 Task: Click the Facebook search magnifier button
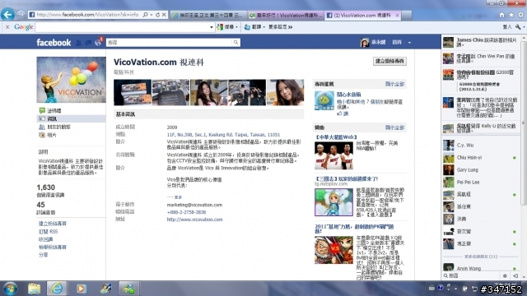click(236, 42)
